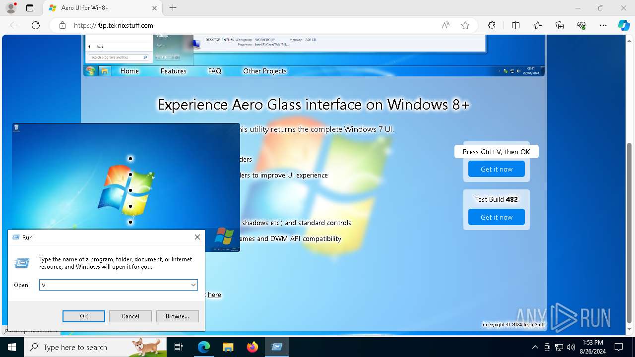Follow the 'here' link

(x=214, y=295)
